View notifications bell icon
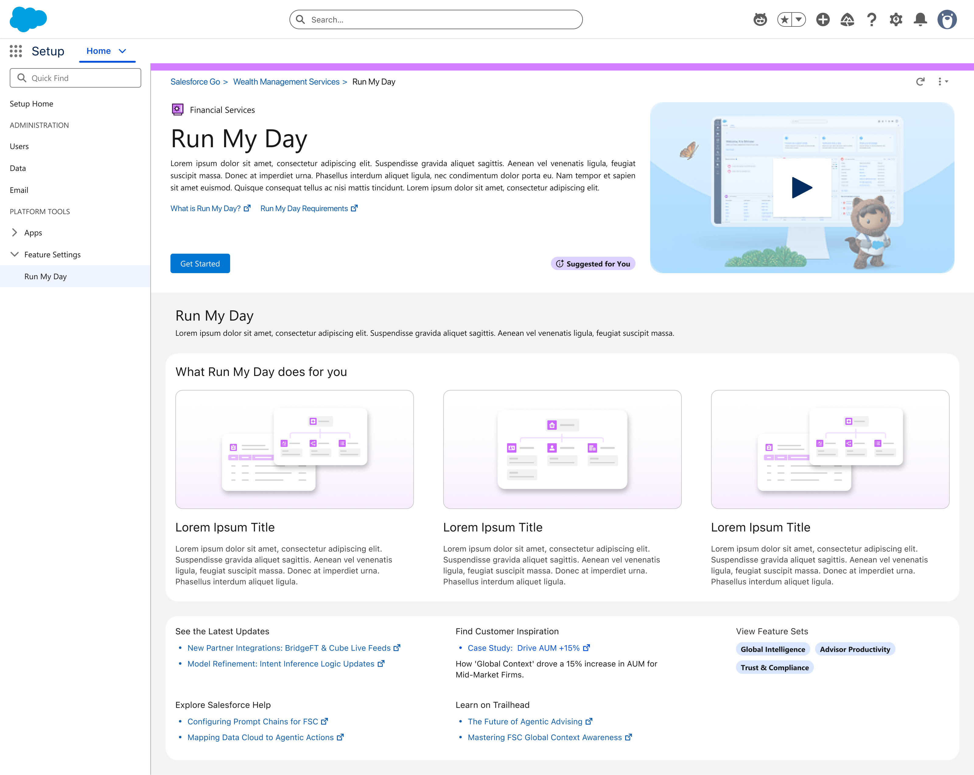This screenshot has height=775, width=974. [920, 19]
